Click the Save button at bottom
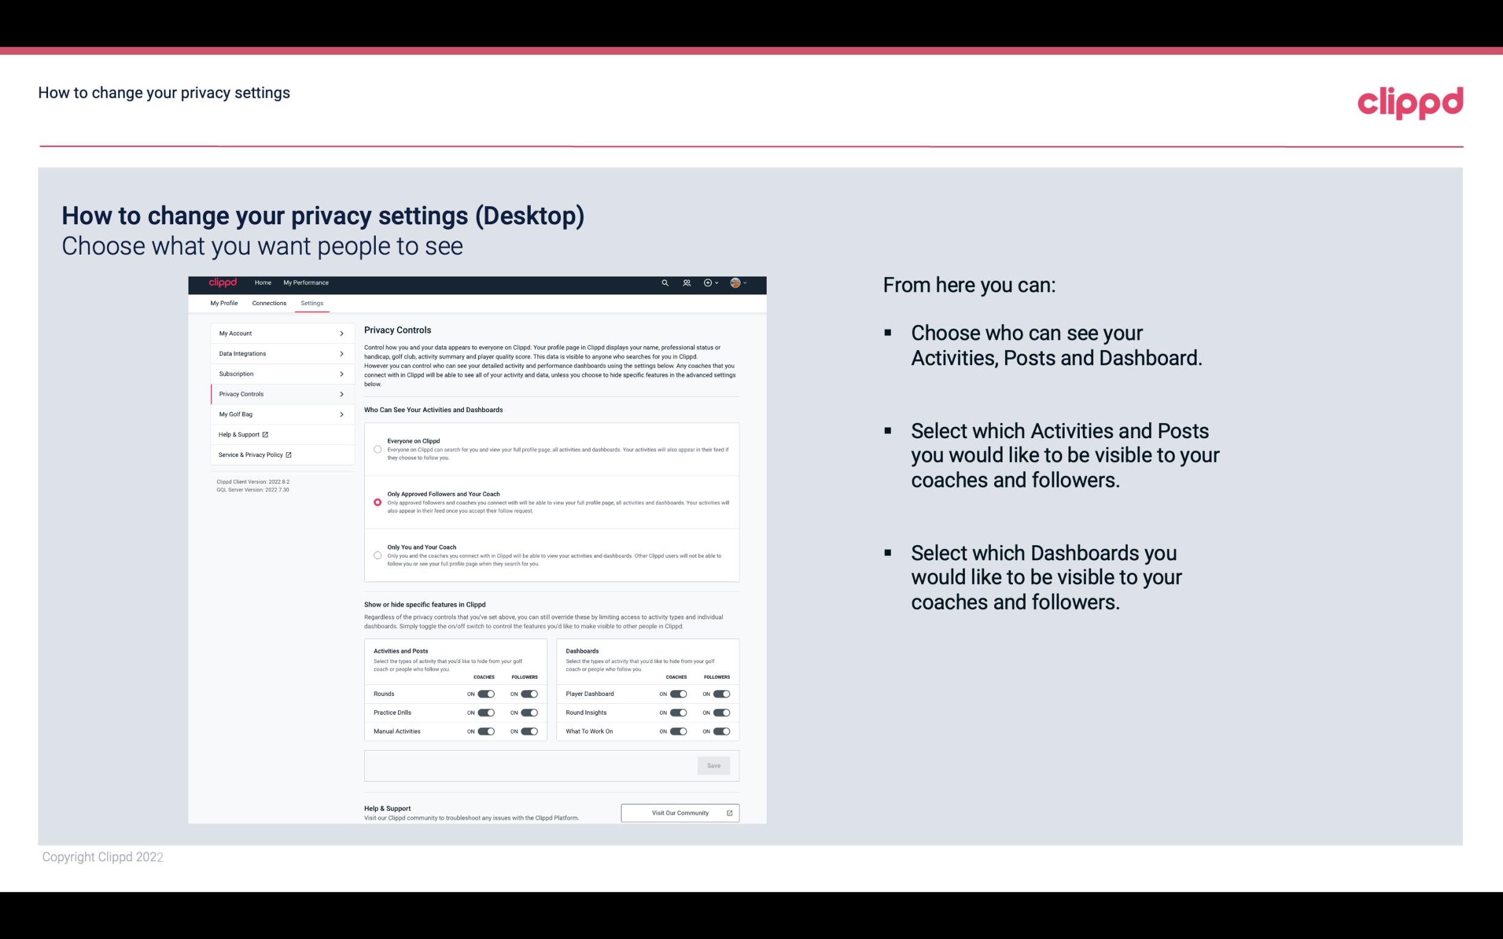This screenshot has height=939, width=1503. (714, 765)
